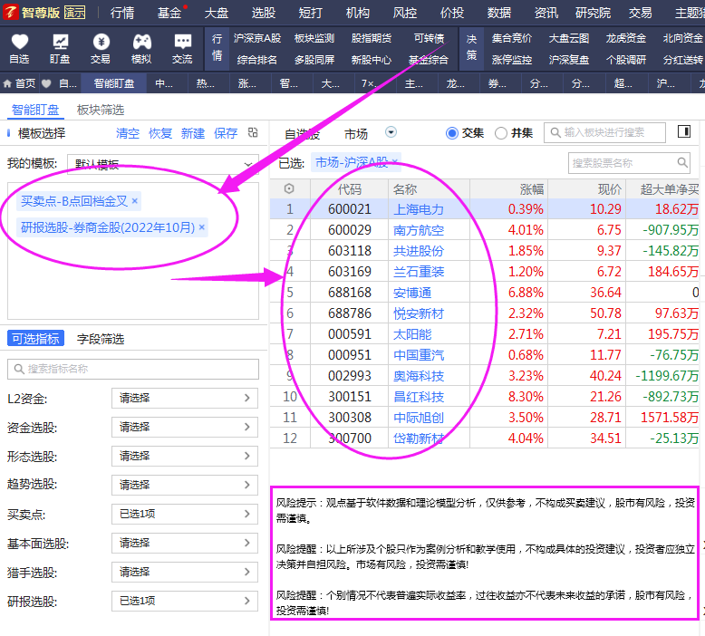
Task: Open 集合竞价 in the toolbar
Action: [512, 38]
